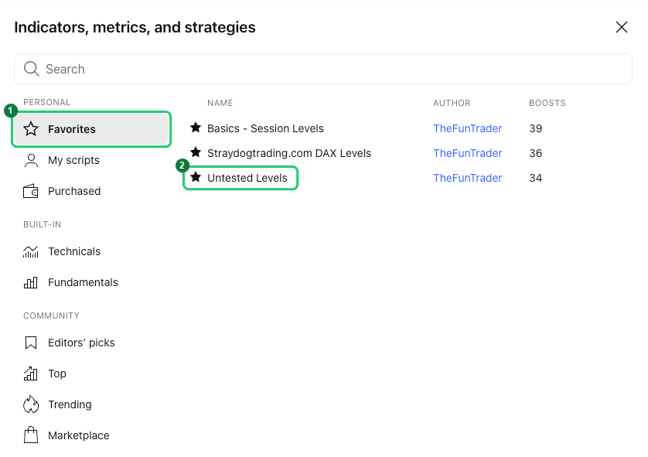
Task: Open the Trending category
Action: 91,404
